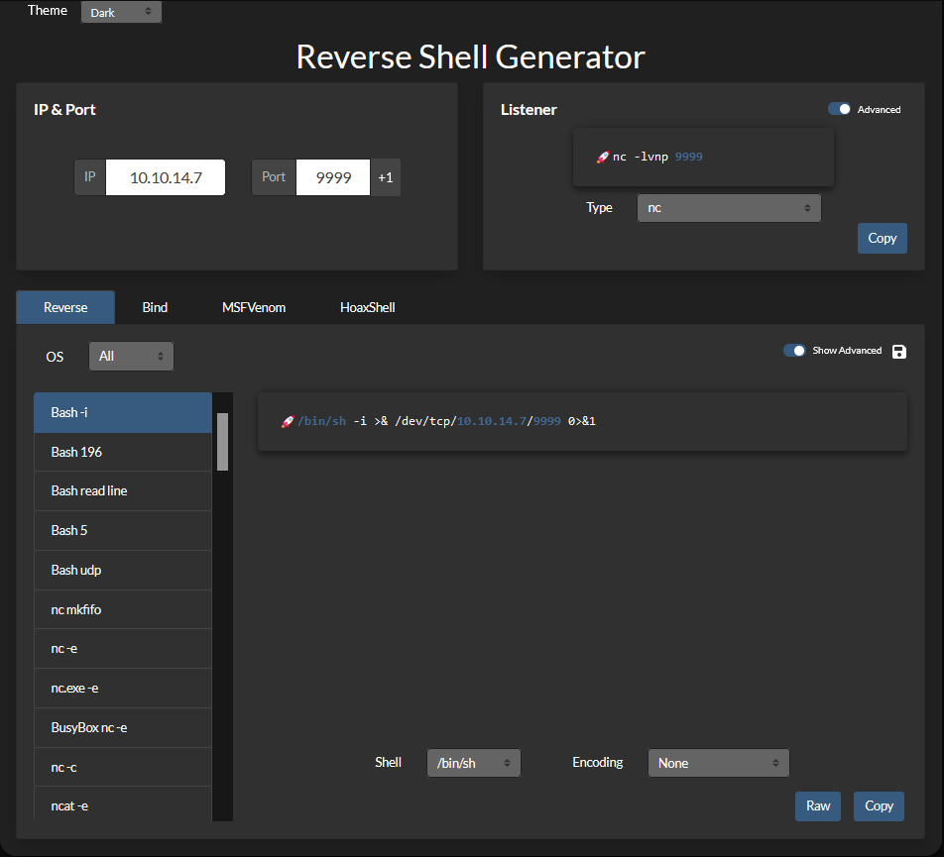Click the /dev/tcp payload command text

click(x=446, y=422)
